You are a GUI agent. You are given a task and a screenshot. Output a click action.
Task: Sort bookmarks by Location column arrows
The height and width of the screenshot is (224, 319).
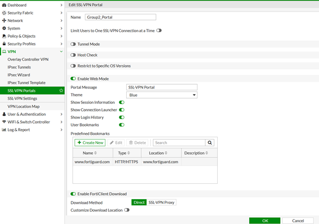pos(166,153)
